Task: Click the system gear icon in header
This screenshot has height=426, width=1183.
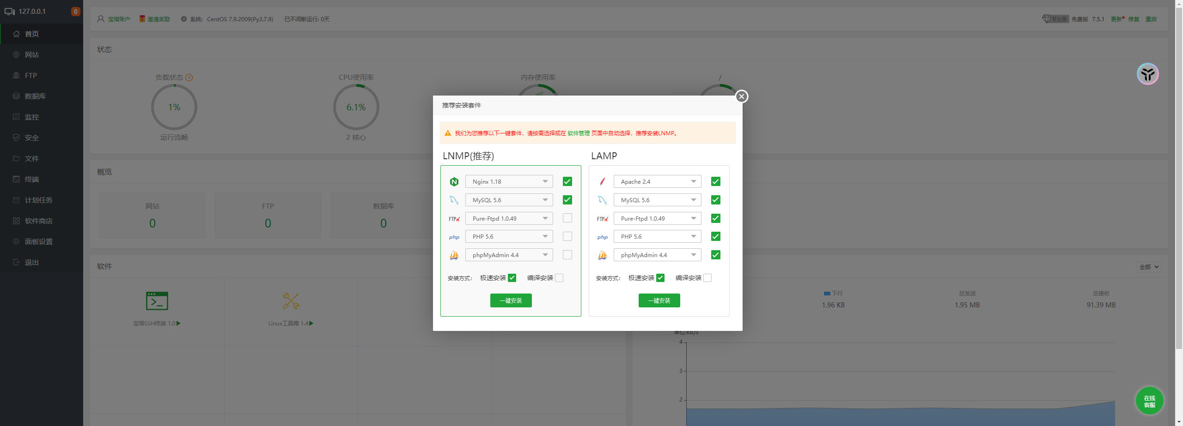Action: pos(184,19)
